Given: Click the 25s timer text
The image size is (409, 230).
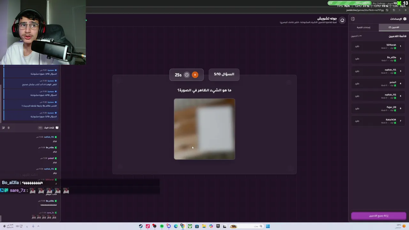Looking at the screenshot, I should tap(178, 75).
